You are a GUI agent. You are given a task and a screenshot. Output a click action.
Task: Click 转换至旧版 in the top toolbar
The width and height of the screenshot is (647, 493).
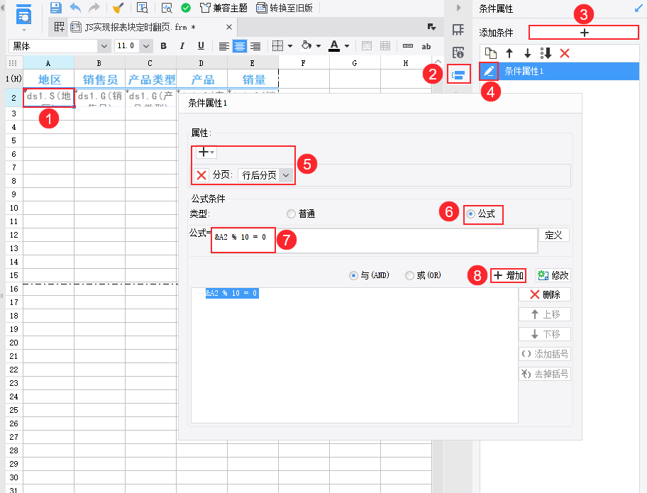pyautogui.click(x=284, y=8)
